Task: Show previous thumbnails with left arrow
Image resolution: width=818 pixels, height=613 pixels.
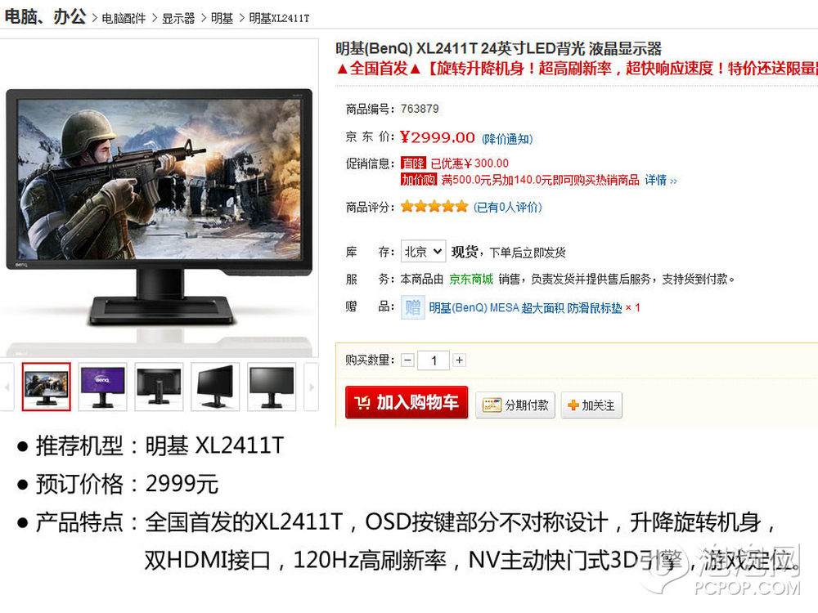Action: point(7,387)
